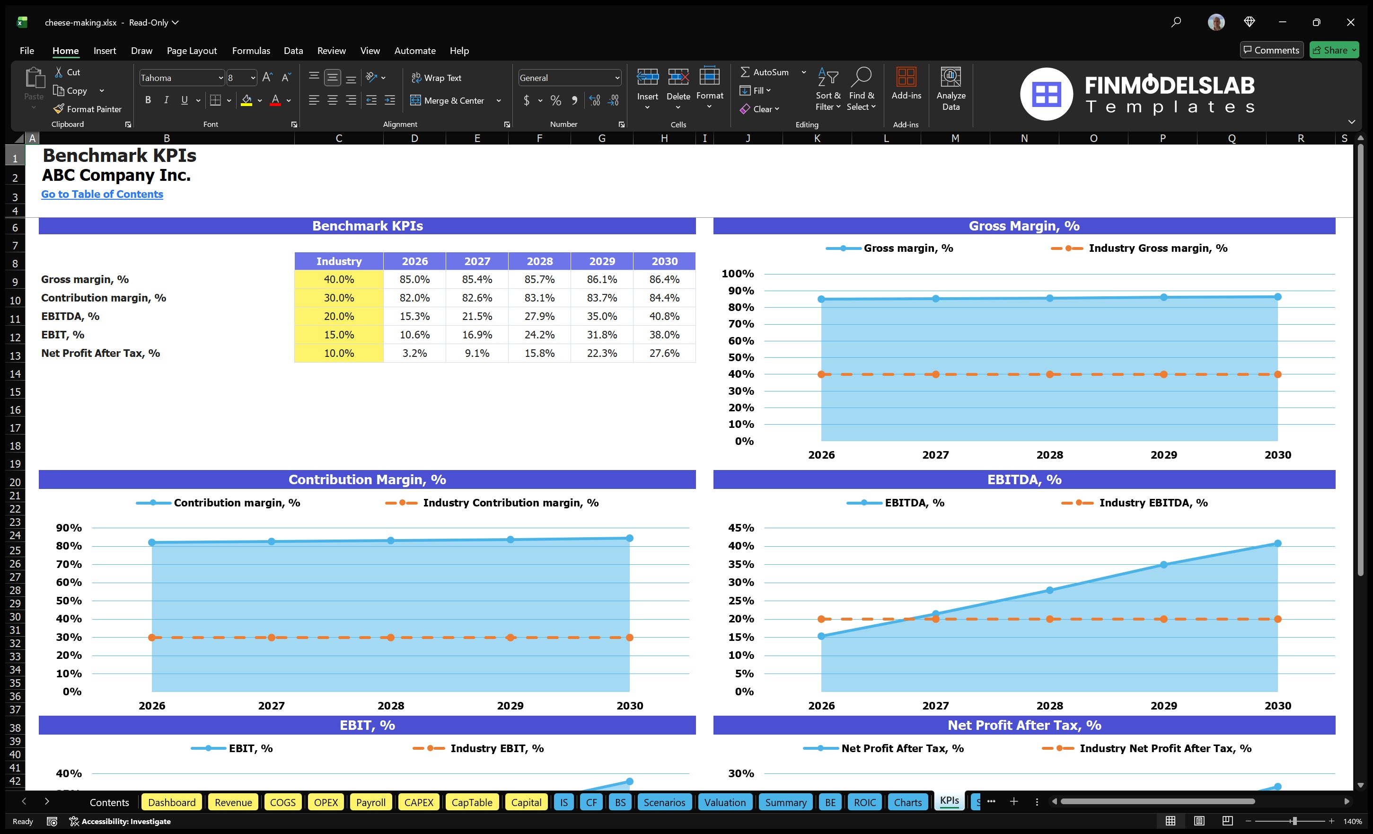This screenshot has height=834, width=1373.
Task: Follow the Go to Table of Contents link
Action: click(102, 194)
